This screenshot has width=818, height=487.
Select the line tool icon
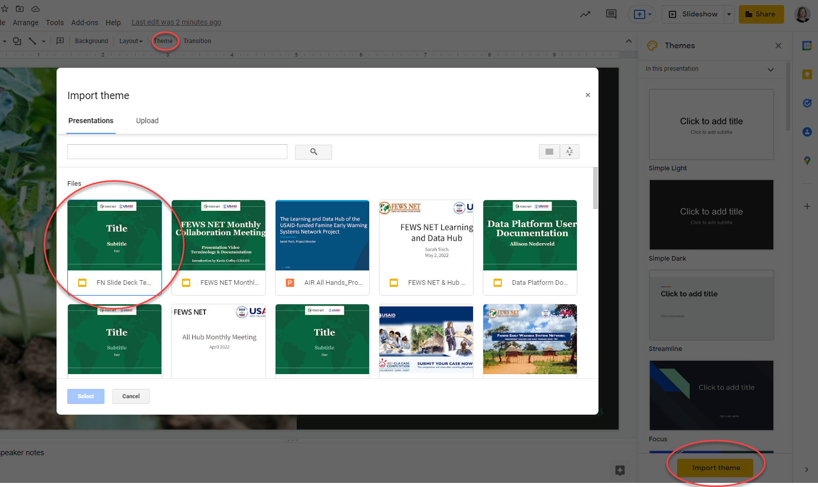[32, 41]
